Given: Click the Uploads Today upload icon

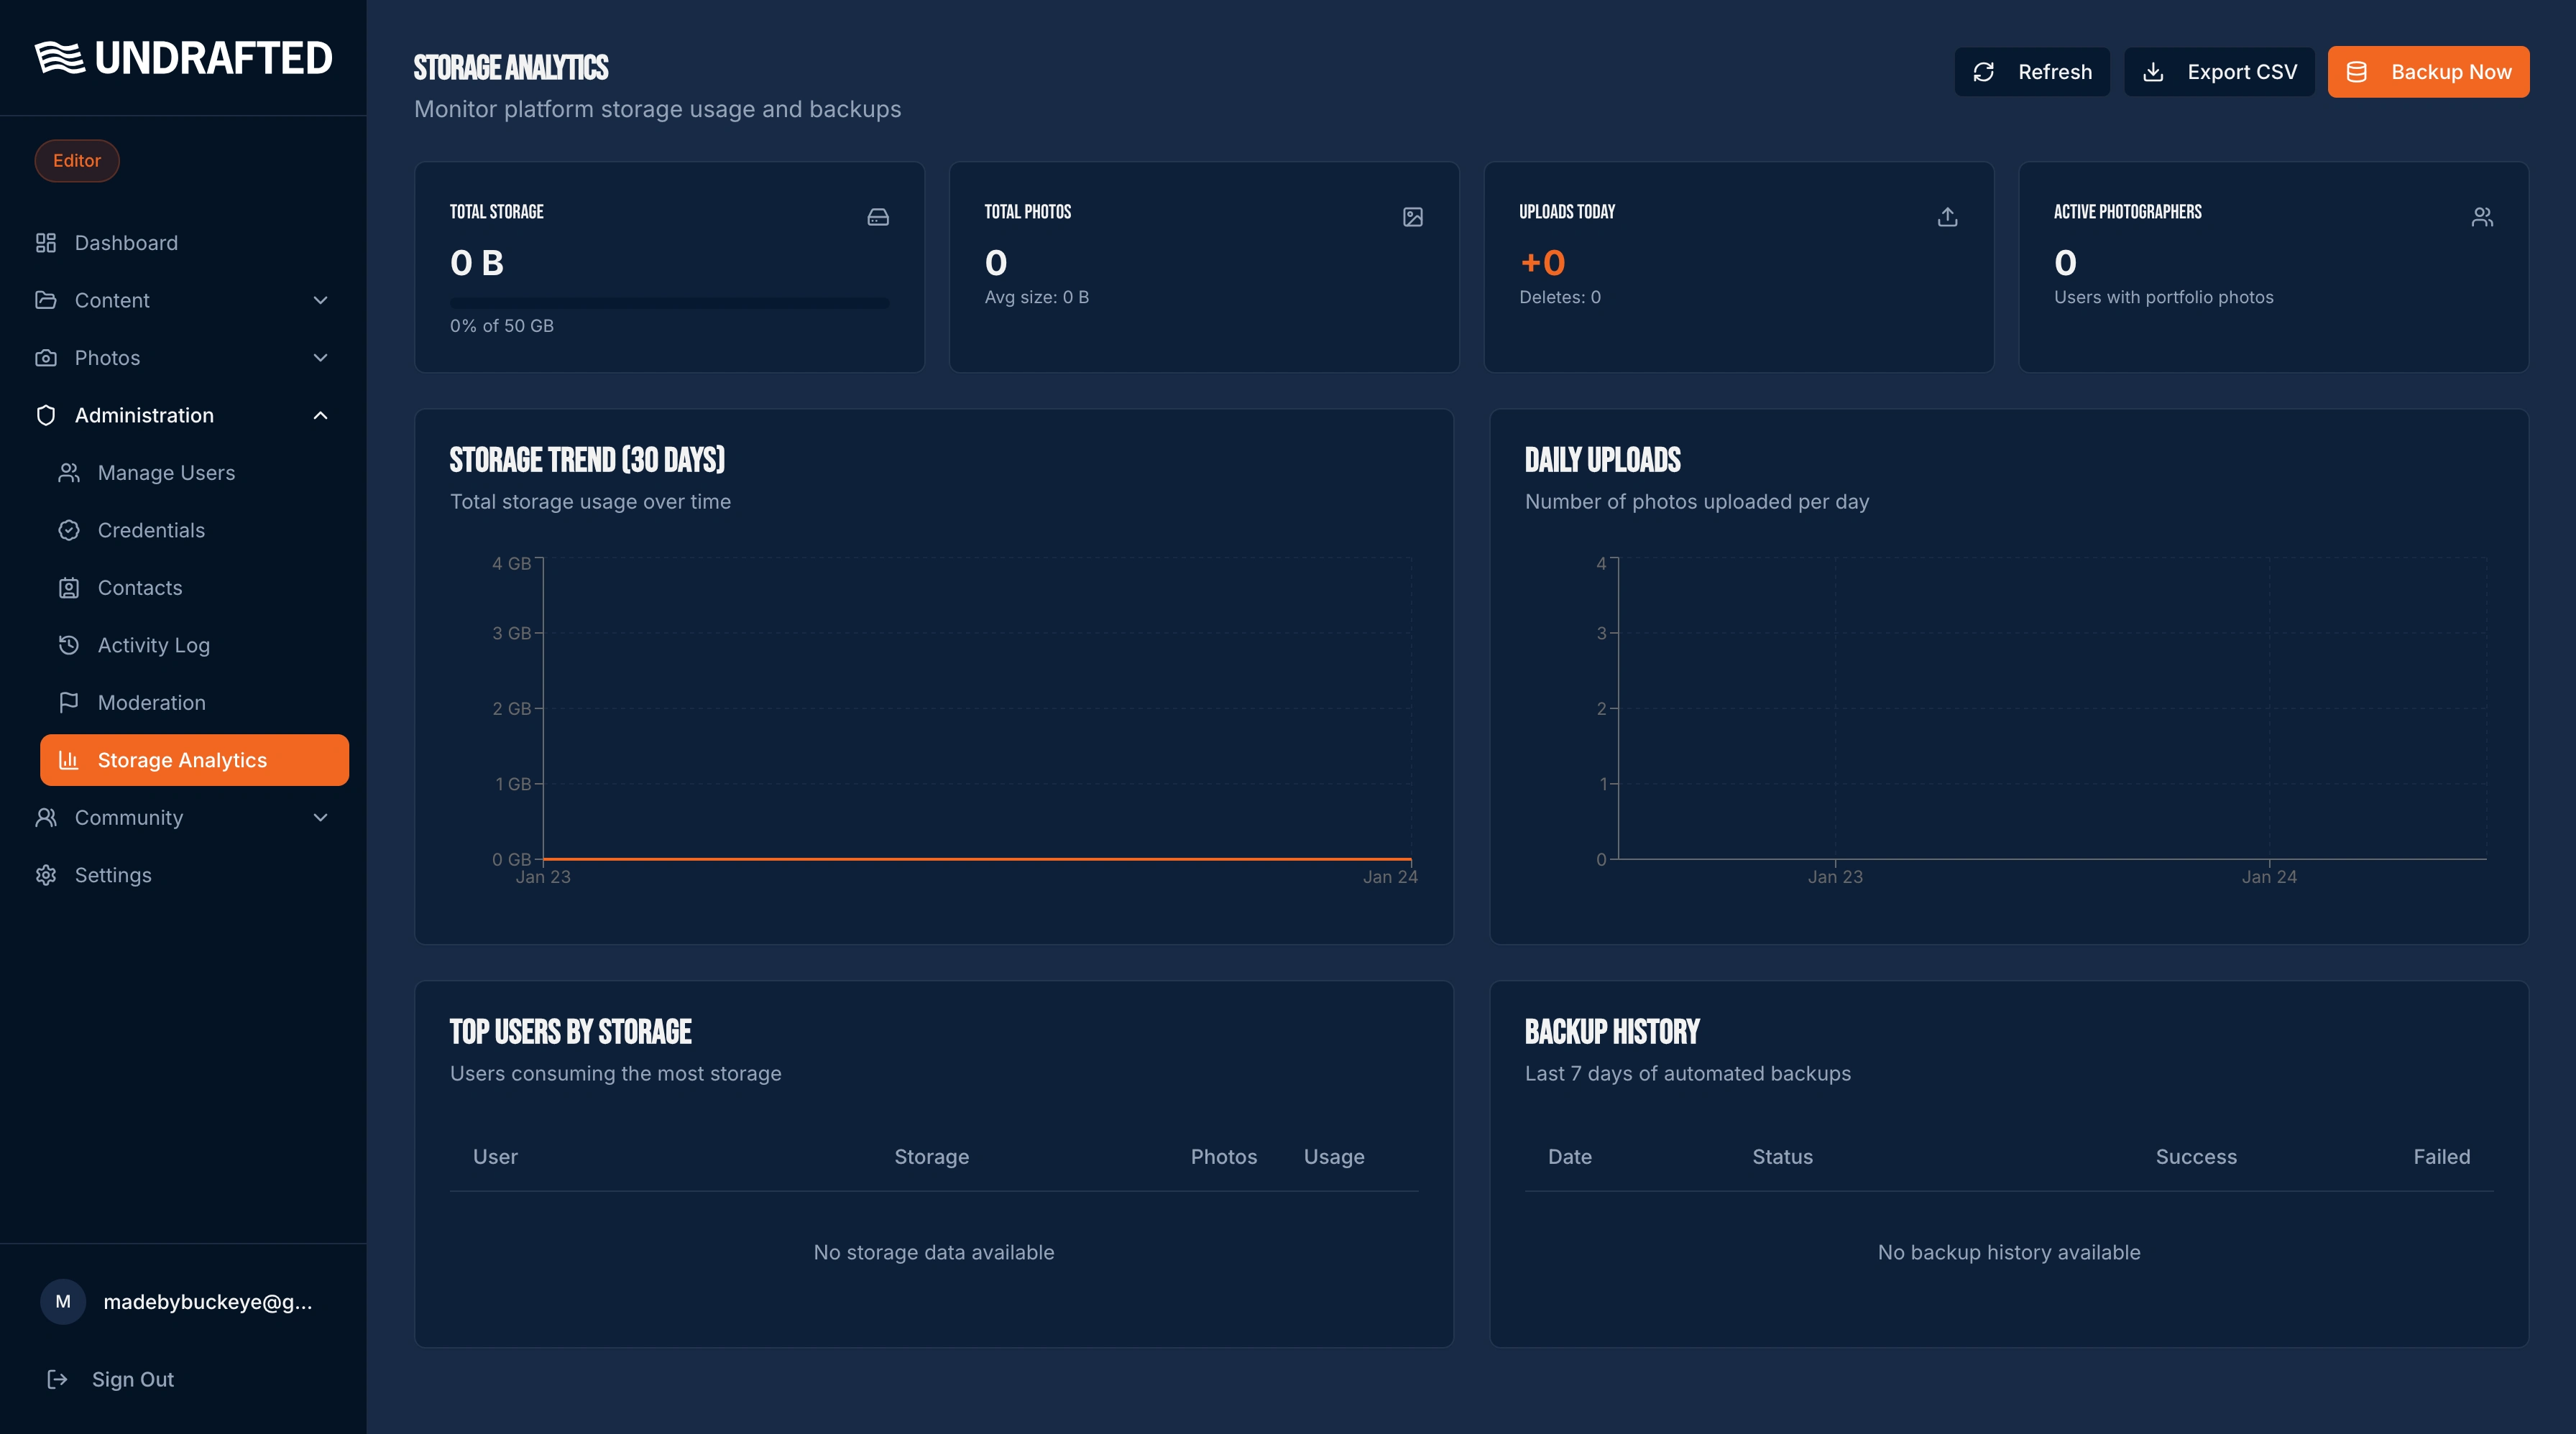Looking at the screenshot, I should click(1947, 217).
